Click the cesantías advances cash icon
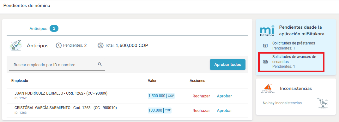Viewport: 339px width, 122px height. click(265, 62)
